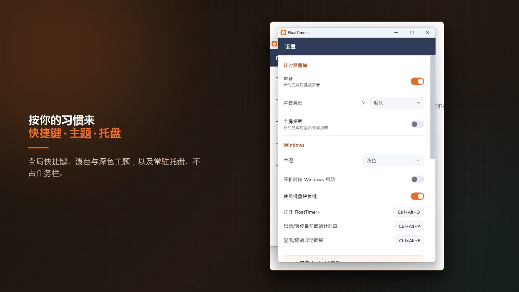519x292 pixels.
Task: Click the FloatTimer+ app icon in title bar
Action: pos(283,32)
